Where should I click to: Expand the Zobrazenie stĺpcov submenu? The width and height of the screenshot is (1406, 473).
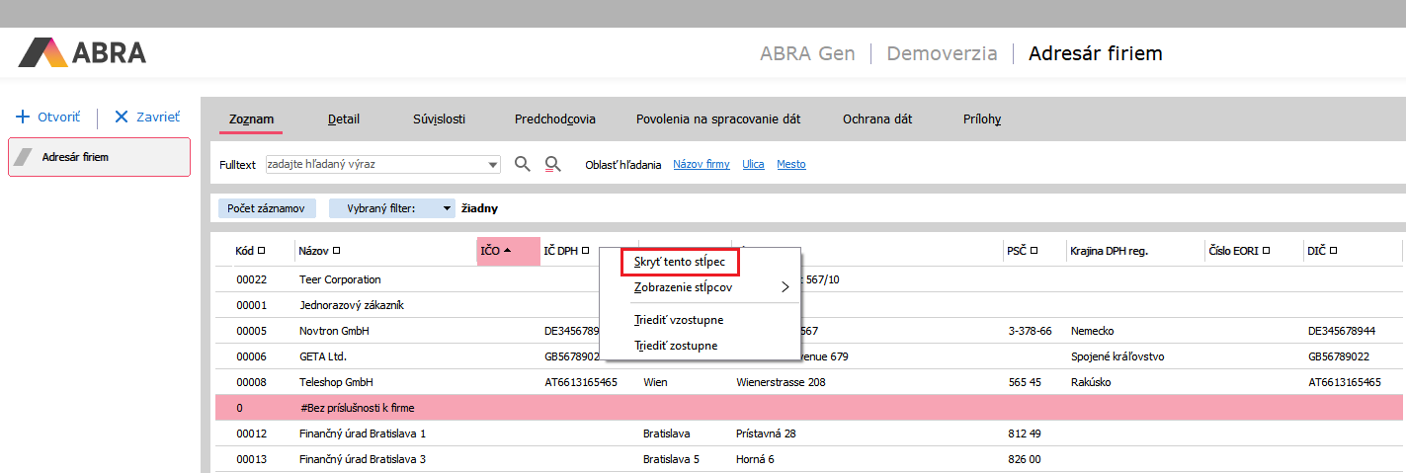click(786, 287)
